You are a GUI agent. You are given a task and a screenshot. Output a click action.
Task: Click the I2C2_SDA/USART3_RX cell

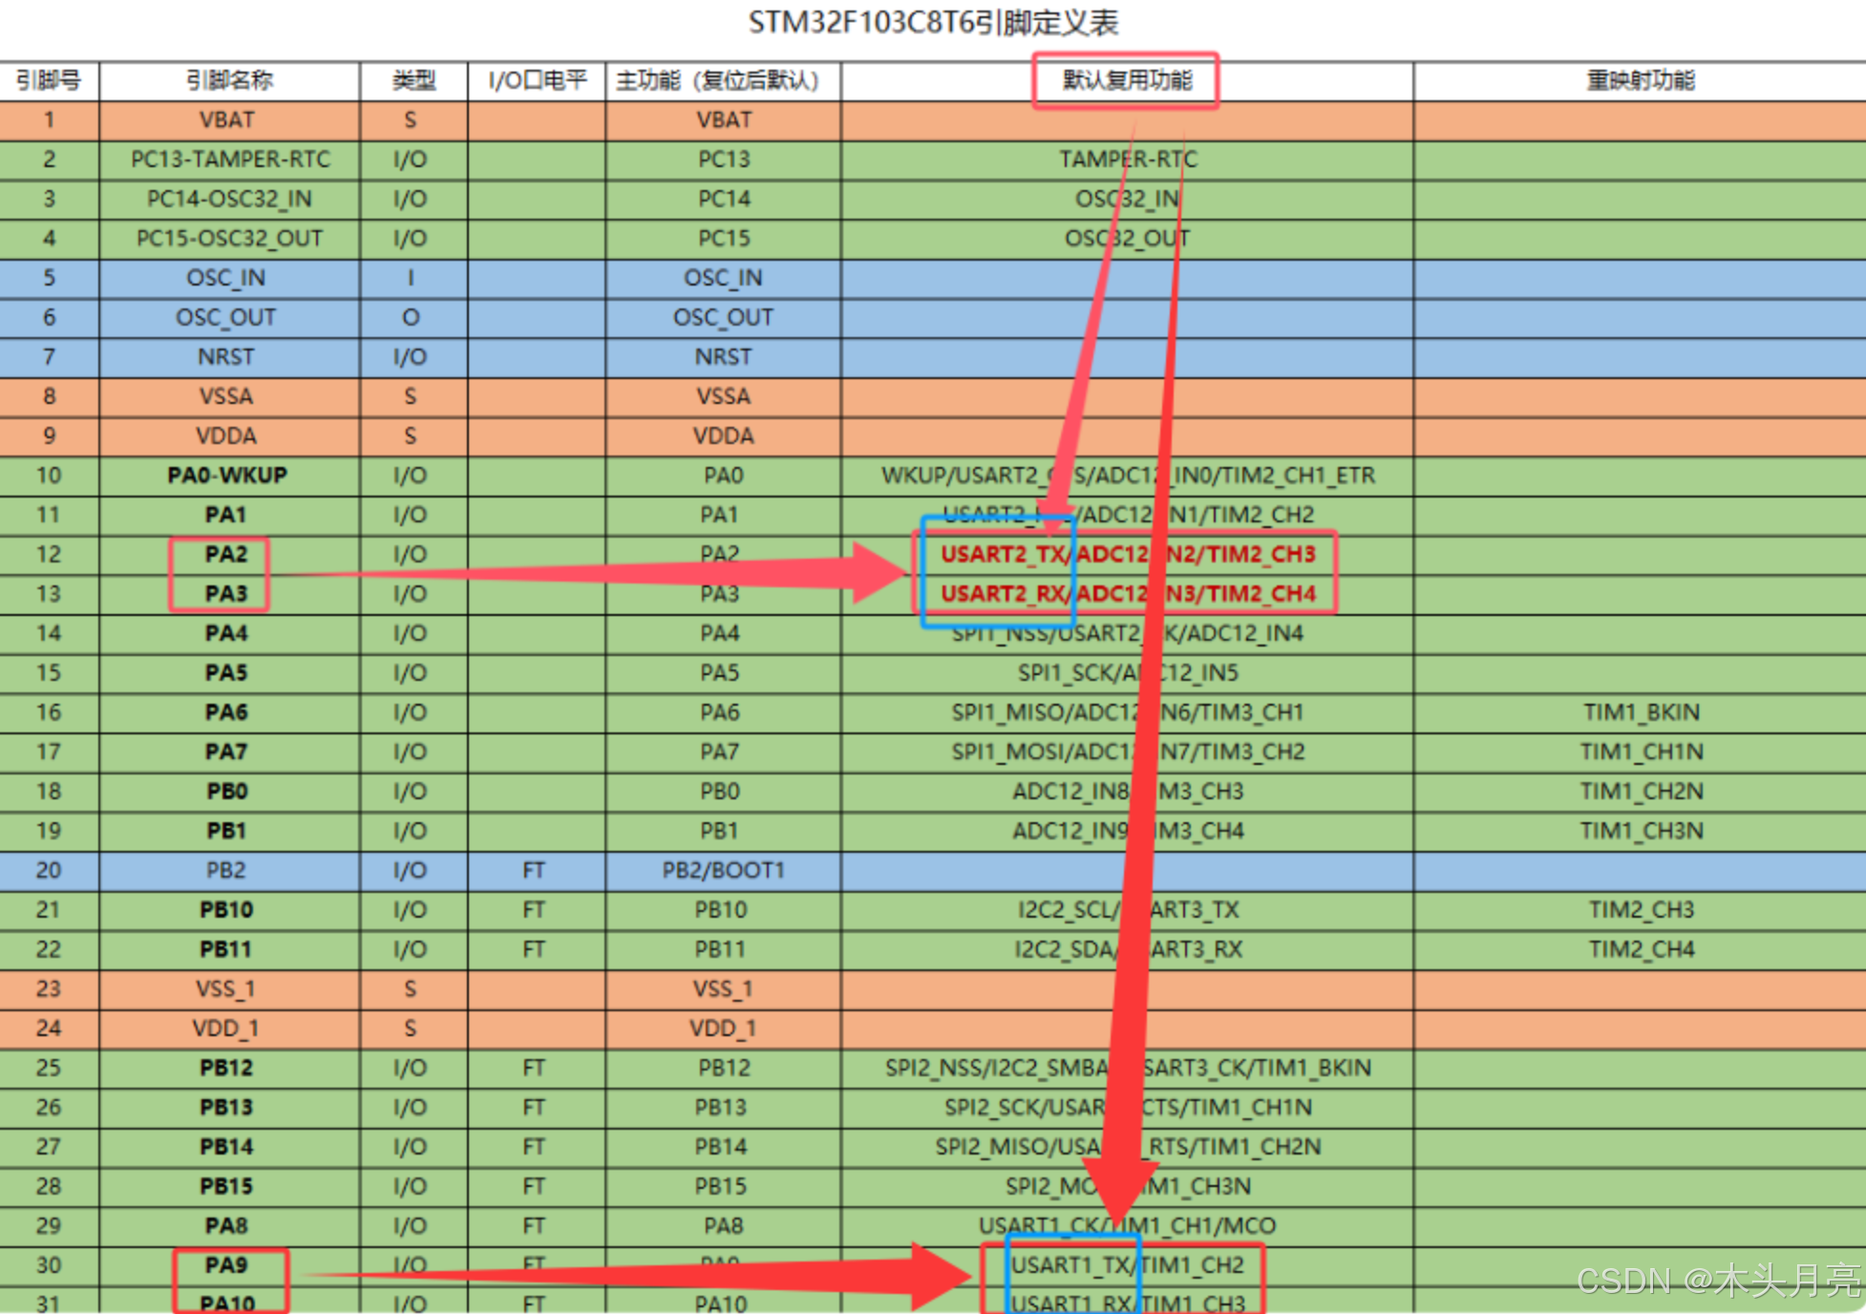1127,949
